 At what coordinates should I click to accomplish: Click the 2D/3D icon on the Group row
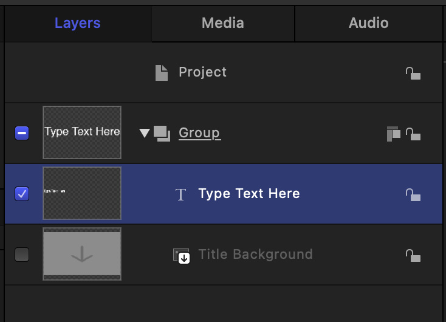coord(394,134)
